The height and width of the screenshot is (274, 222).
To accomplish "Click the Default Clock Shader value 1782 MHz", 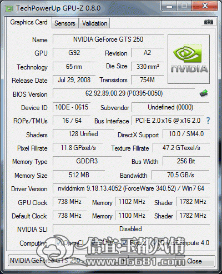I will 193,216.
